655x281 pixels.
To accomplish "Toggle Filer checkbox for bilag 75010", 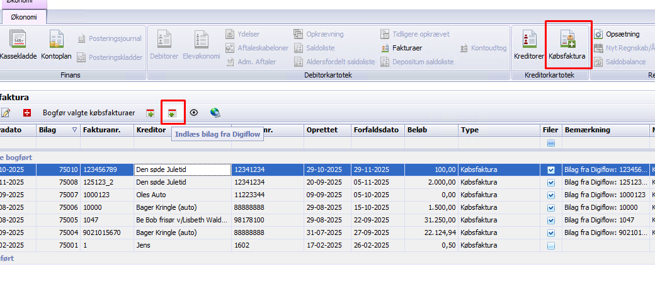I will tap(551, 169).
